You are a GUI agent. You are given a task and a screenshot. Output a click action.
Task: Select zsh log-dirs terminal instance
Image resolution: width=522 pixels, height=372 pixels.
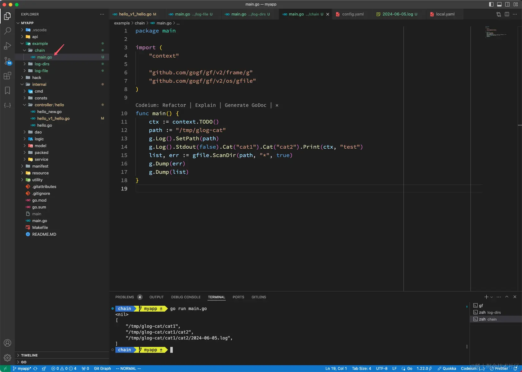[496, 313]
